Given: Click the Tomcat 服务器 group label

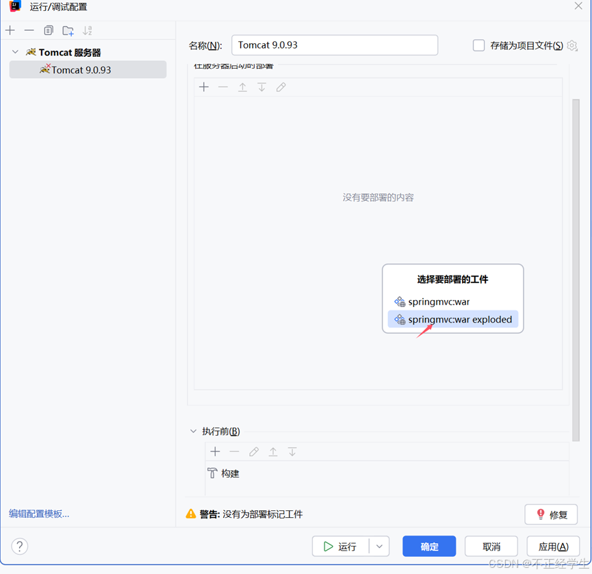Looking at the screenshot, I should [x=70, y=53].
